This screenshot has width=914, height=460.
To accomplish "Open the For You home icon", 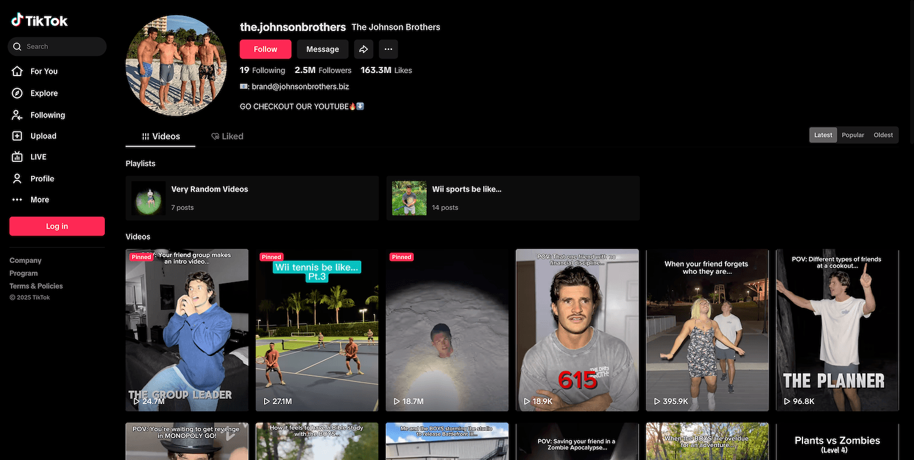I will [x=17, y=71].
